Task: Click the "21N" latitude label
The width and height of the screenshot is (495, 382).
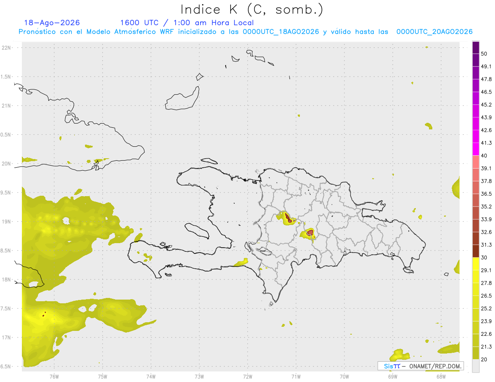Action: click(6, 105)
